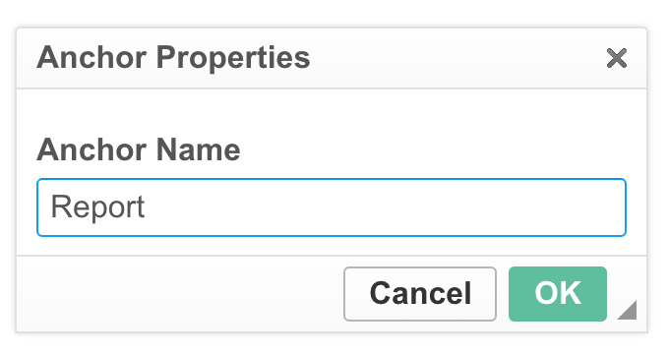
Task: Click the word Report in the field
Action: [x=97, y=207]
